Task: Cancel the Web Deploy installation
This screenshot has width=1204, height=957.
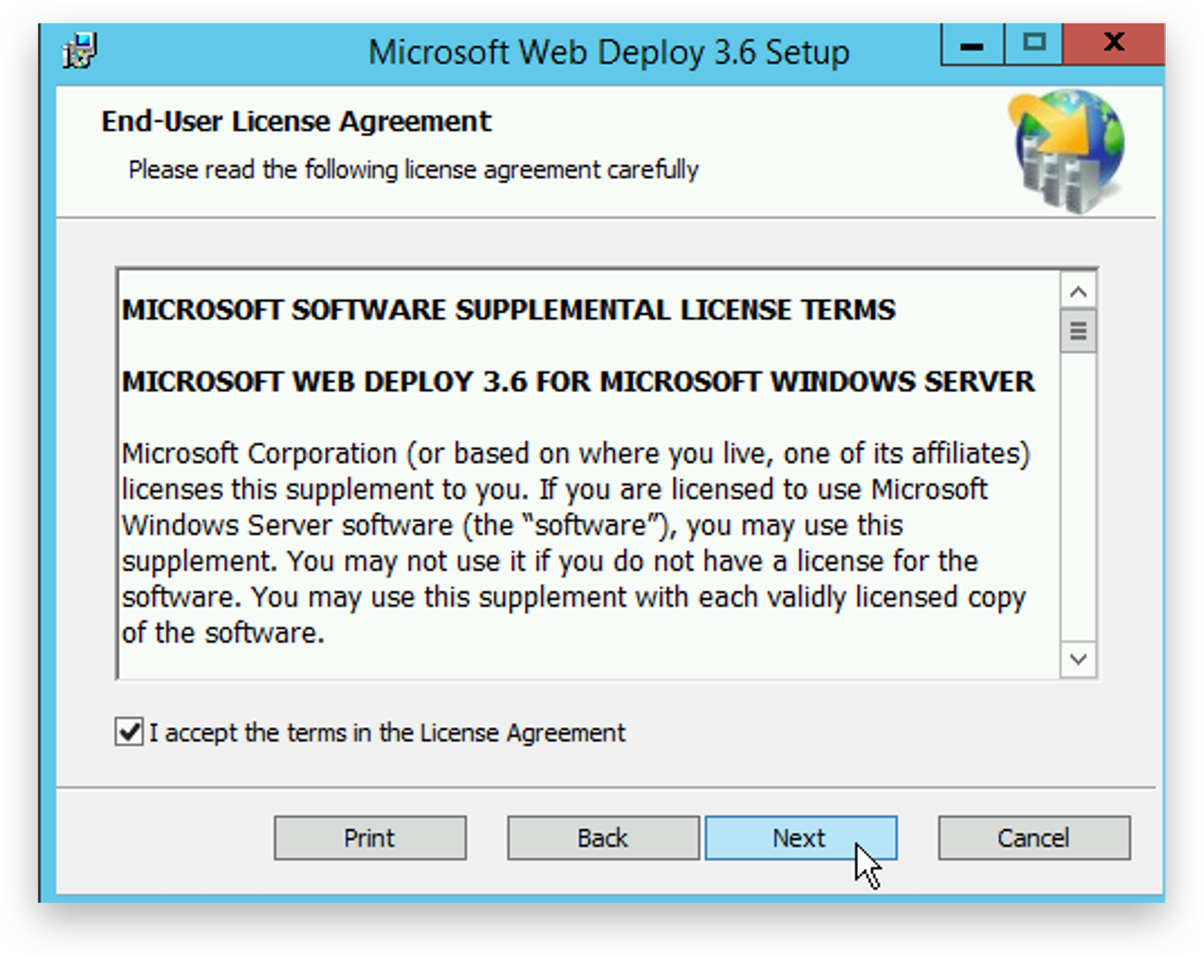Action: pyautogui.click(x=1034, y=838)
